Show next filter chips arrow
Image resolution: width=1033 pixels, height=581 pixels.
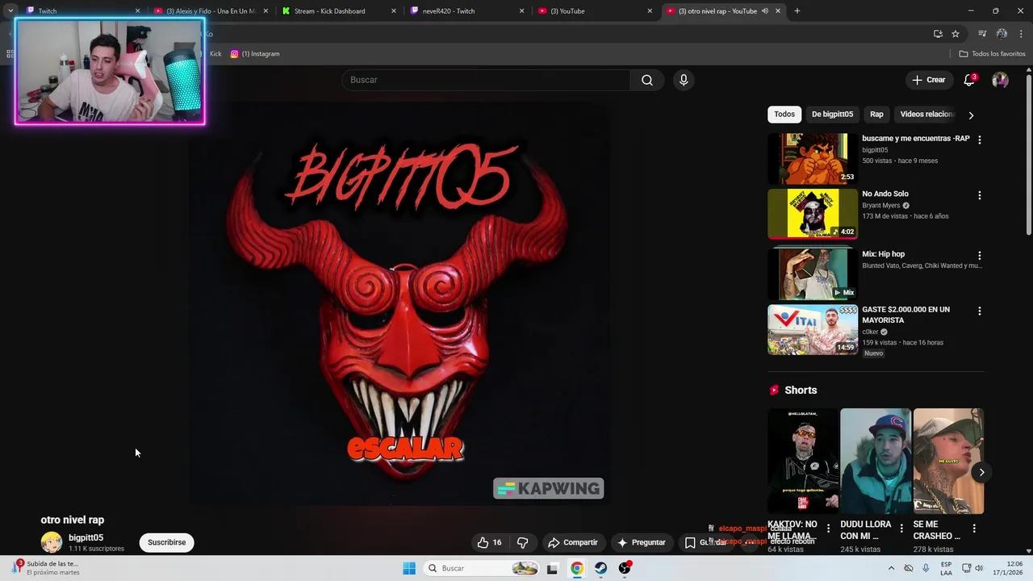971,115
